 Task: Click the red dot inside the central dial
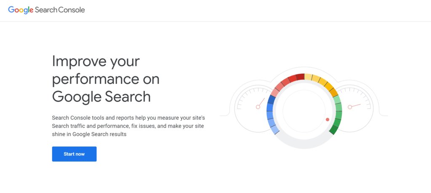327,120
